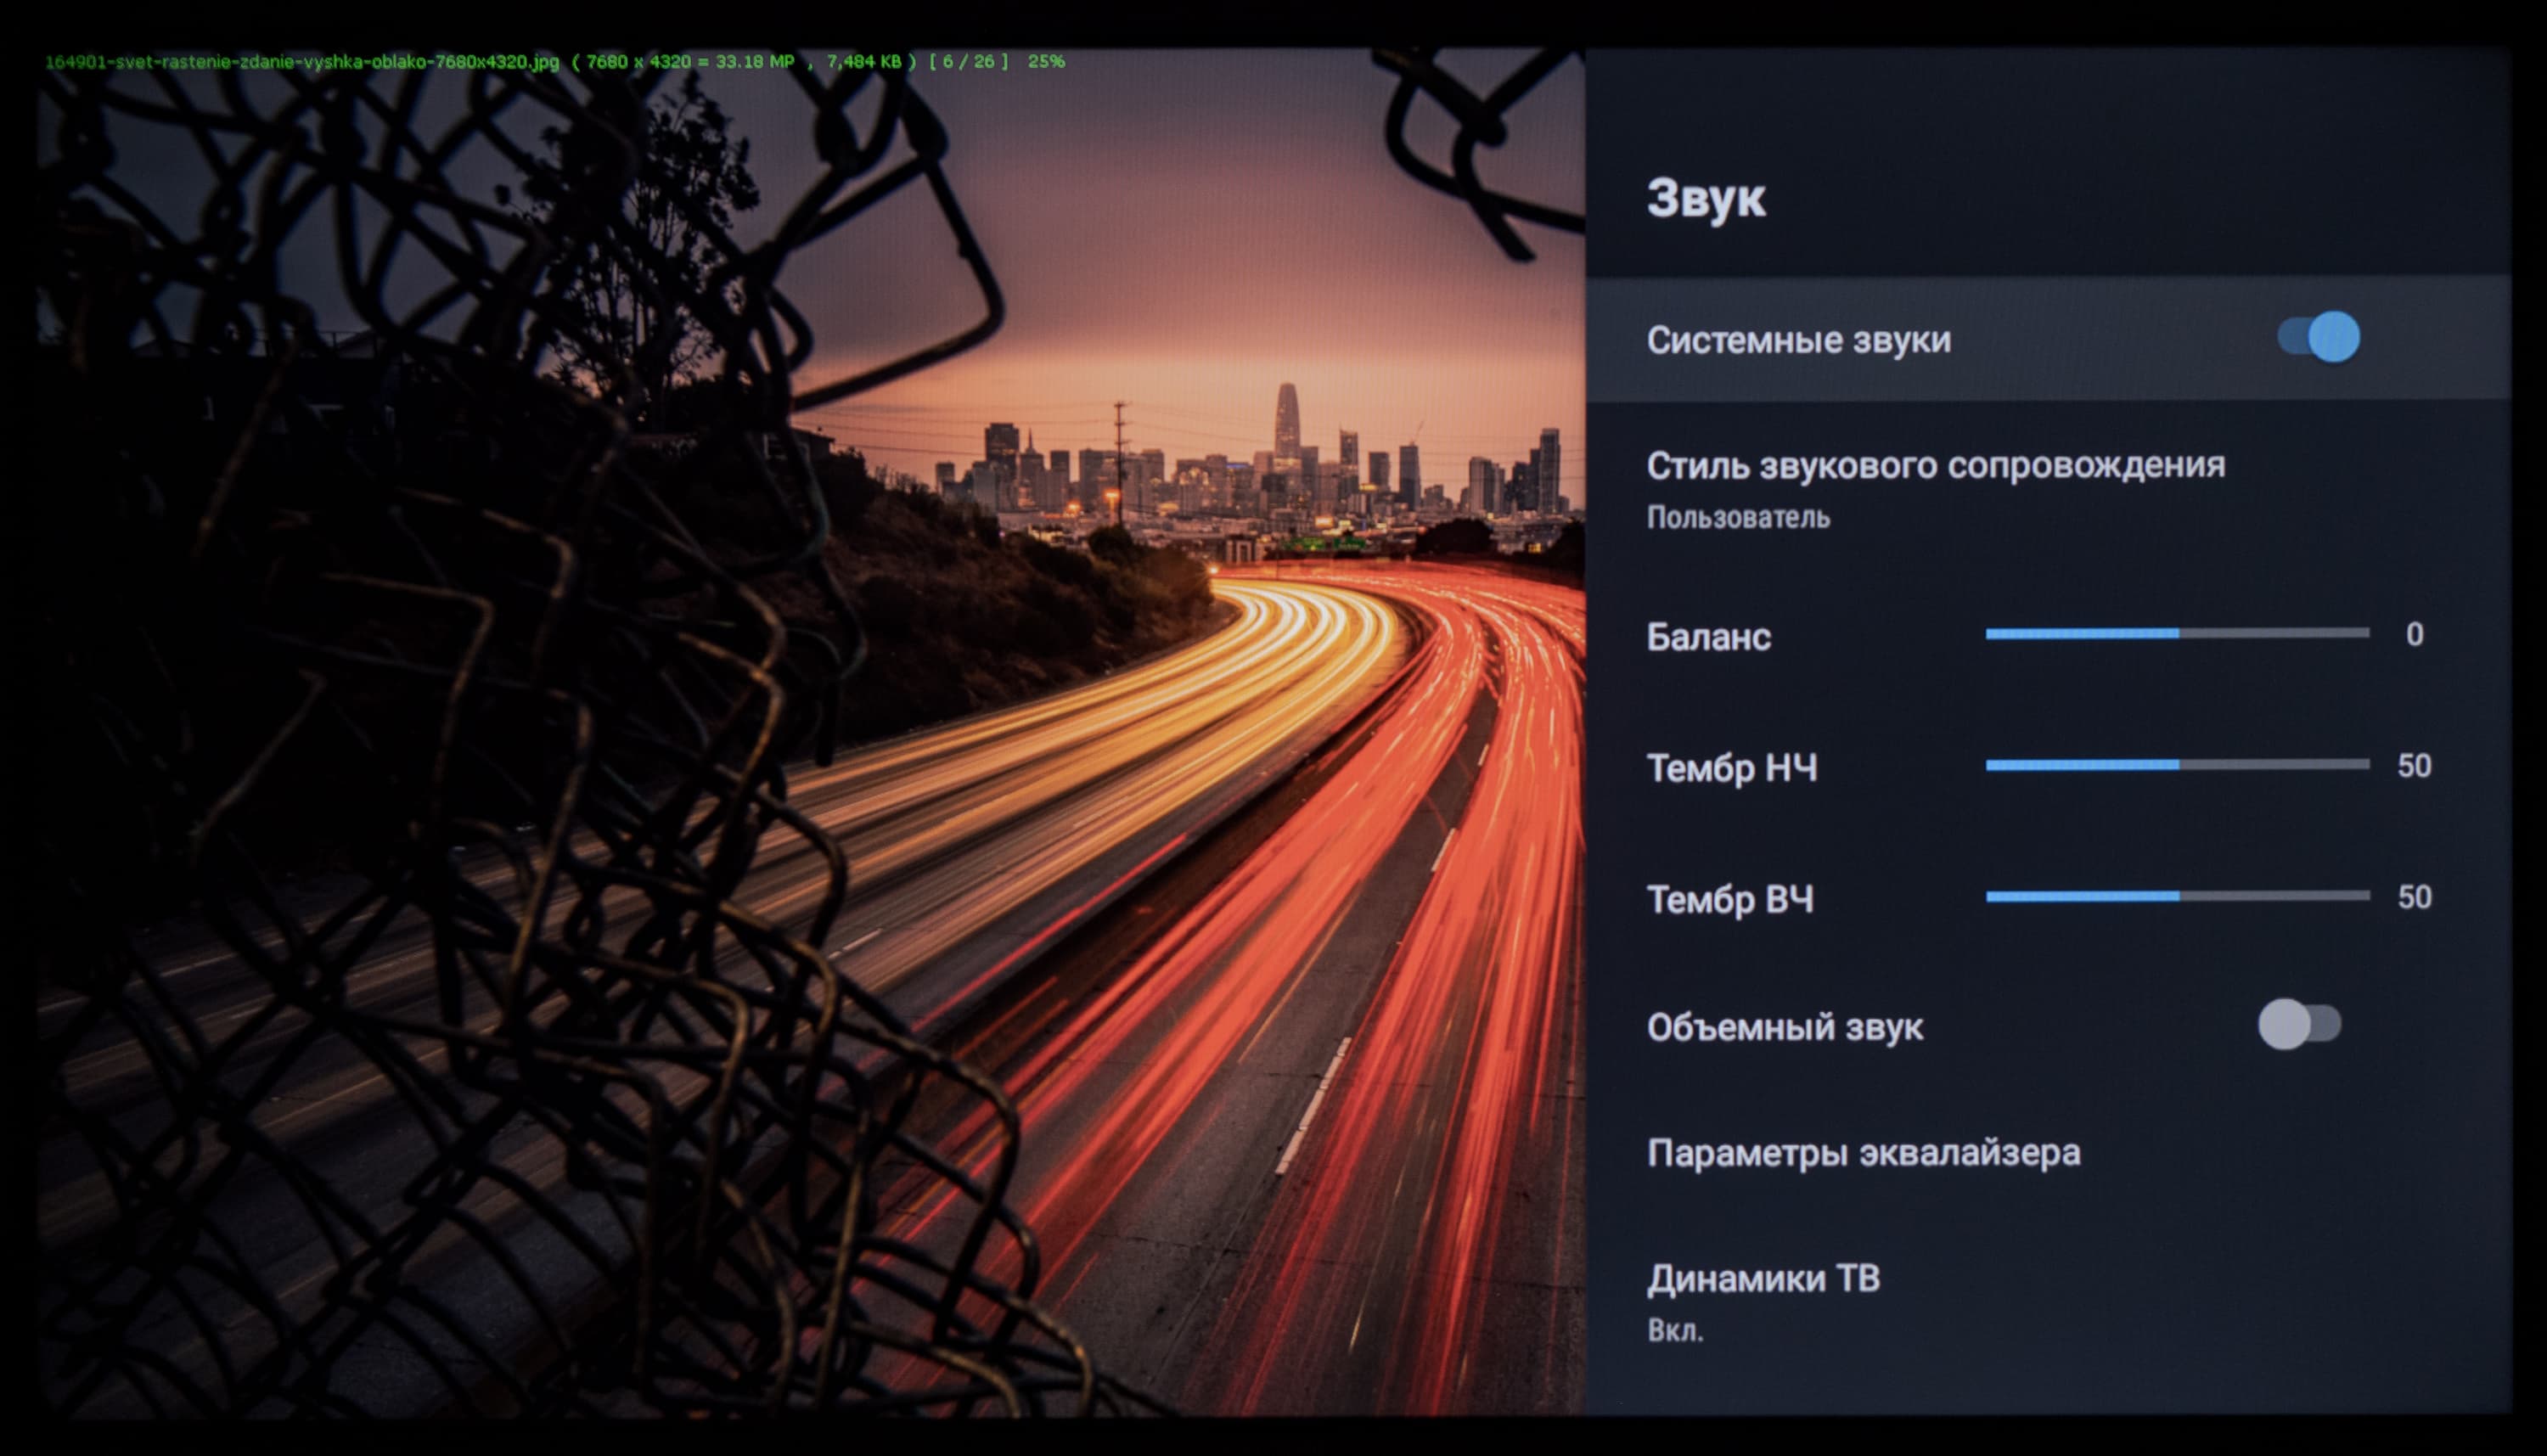Viewport: 2547px width, 1456px height.
Task: Click the Баланс value 0
Action: pyautogui.click(x=2413, y=634)
